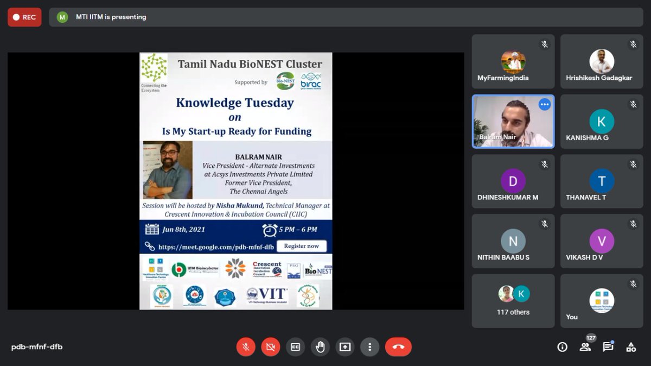
Task: Raise hand using the hand icon
Action: (320, 347)
